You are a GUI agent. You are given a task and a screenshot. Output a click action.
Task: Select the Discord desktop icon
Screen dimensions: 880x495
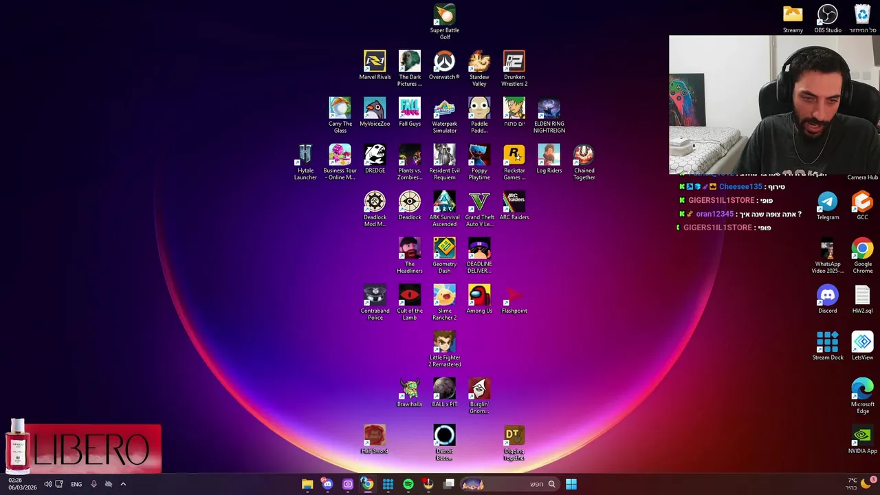(828, 299)
